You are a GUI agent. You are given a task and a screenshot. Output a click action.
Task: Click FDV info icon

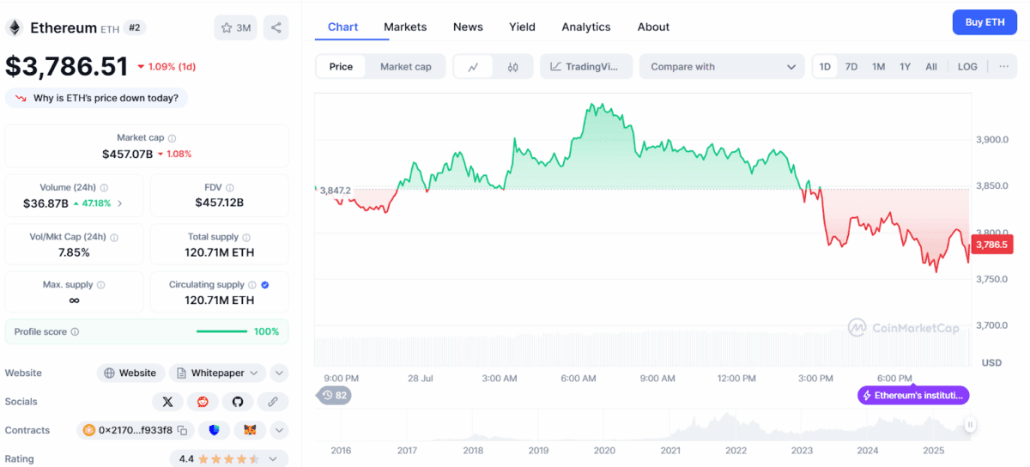230,188
